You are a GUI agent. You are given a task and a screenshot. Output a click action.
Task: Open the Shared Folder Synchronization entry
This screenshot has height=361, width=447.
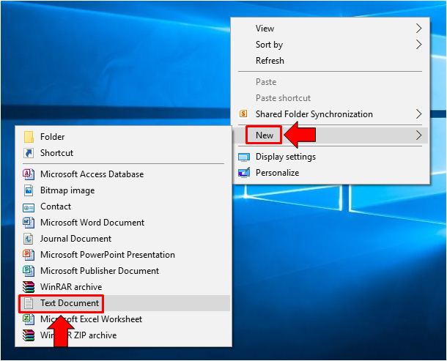coord(330,114)
